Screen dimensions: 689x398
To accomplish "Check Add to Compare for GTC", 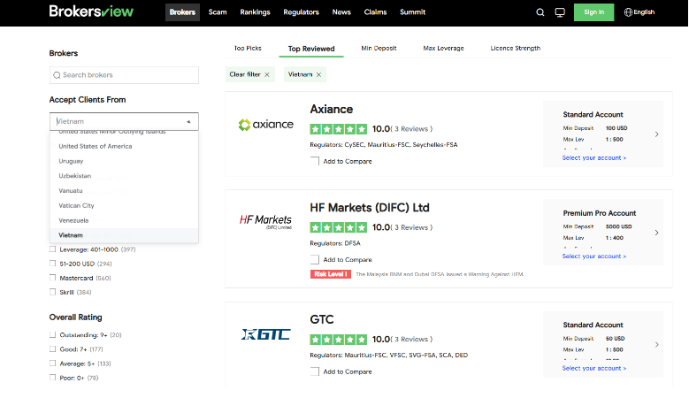I will point(315,371).
